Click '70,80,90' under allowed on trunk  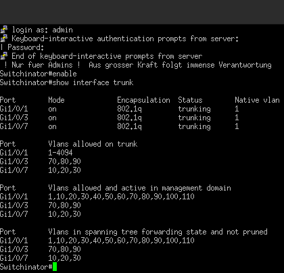pyautogui.click(x=64, y=162)
